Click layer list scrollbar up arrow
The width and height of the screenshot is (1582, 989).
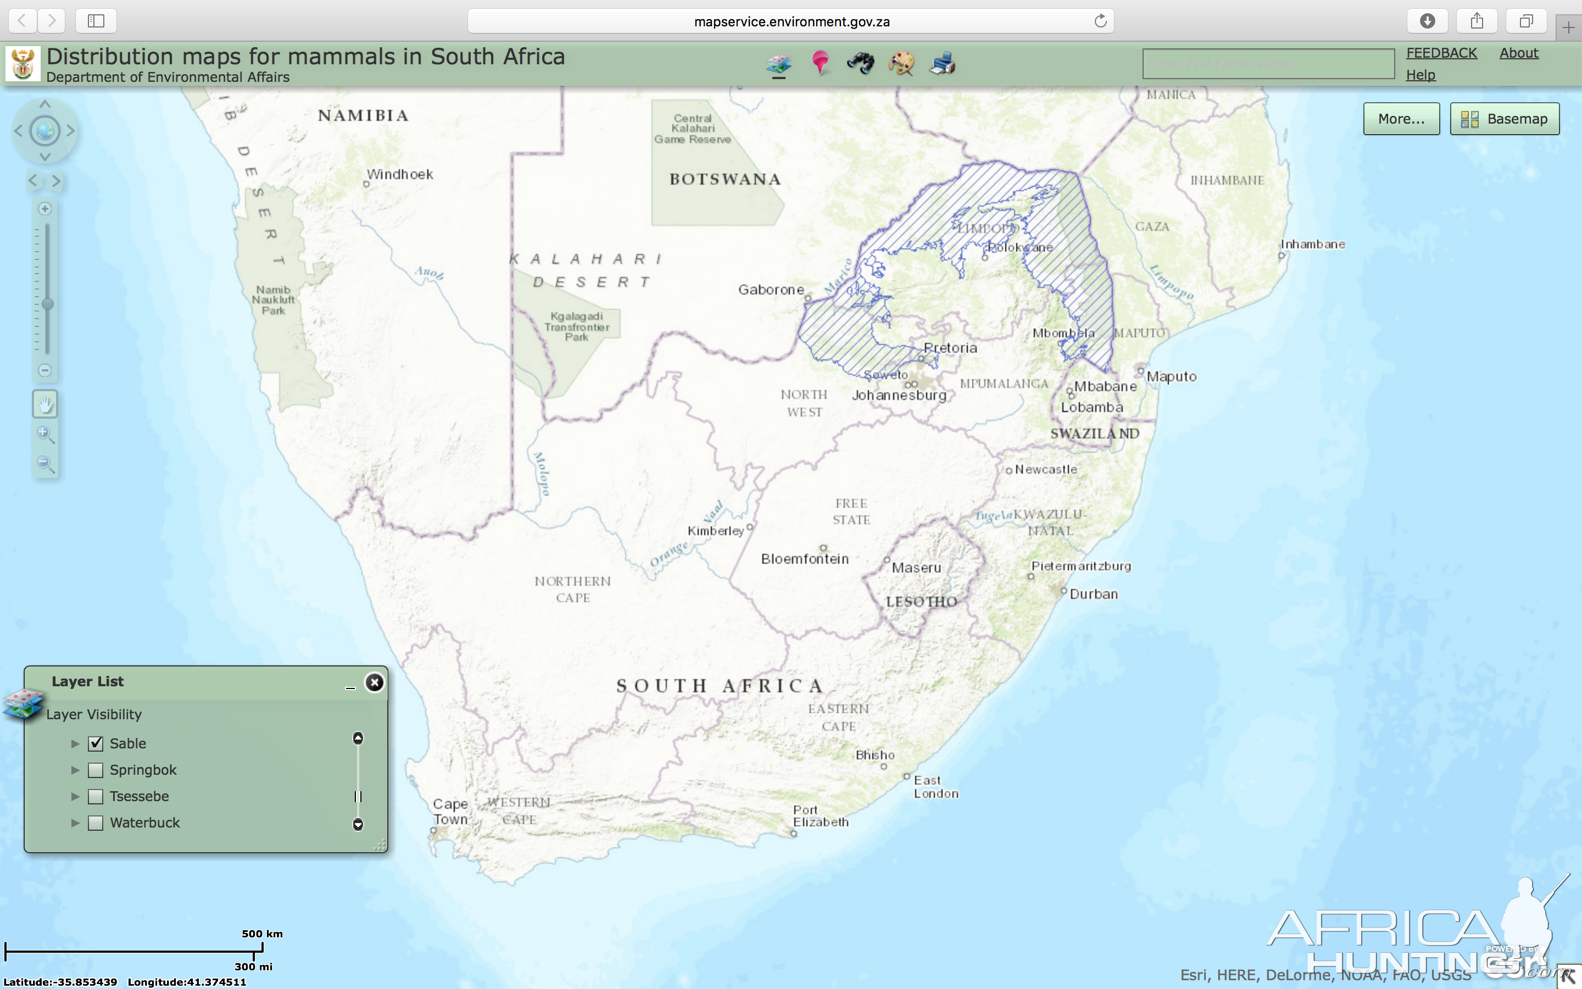point(358,738)
